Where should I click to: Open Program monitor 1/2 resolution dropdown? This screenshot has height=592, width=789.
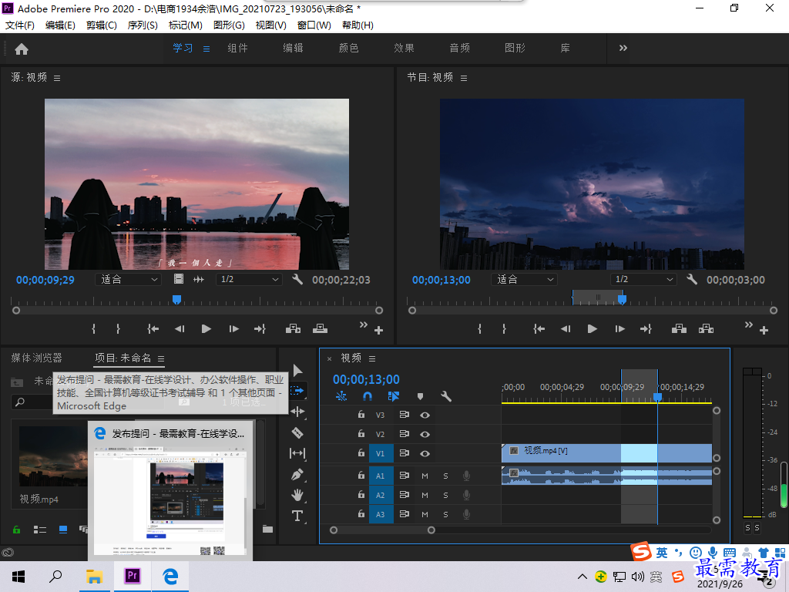pyautogui.click(x=643, y=279)
